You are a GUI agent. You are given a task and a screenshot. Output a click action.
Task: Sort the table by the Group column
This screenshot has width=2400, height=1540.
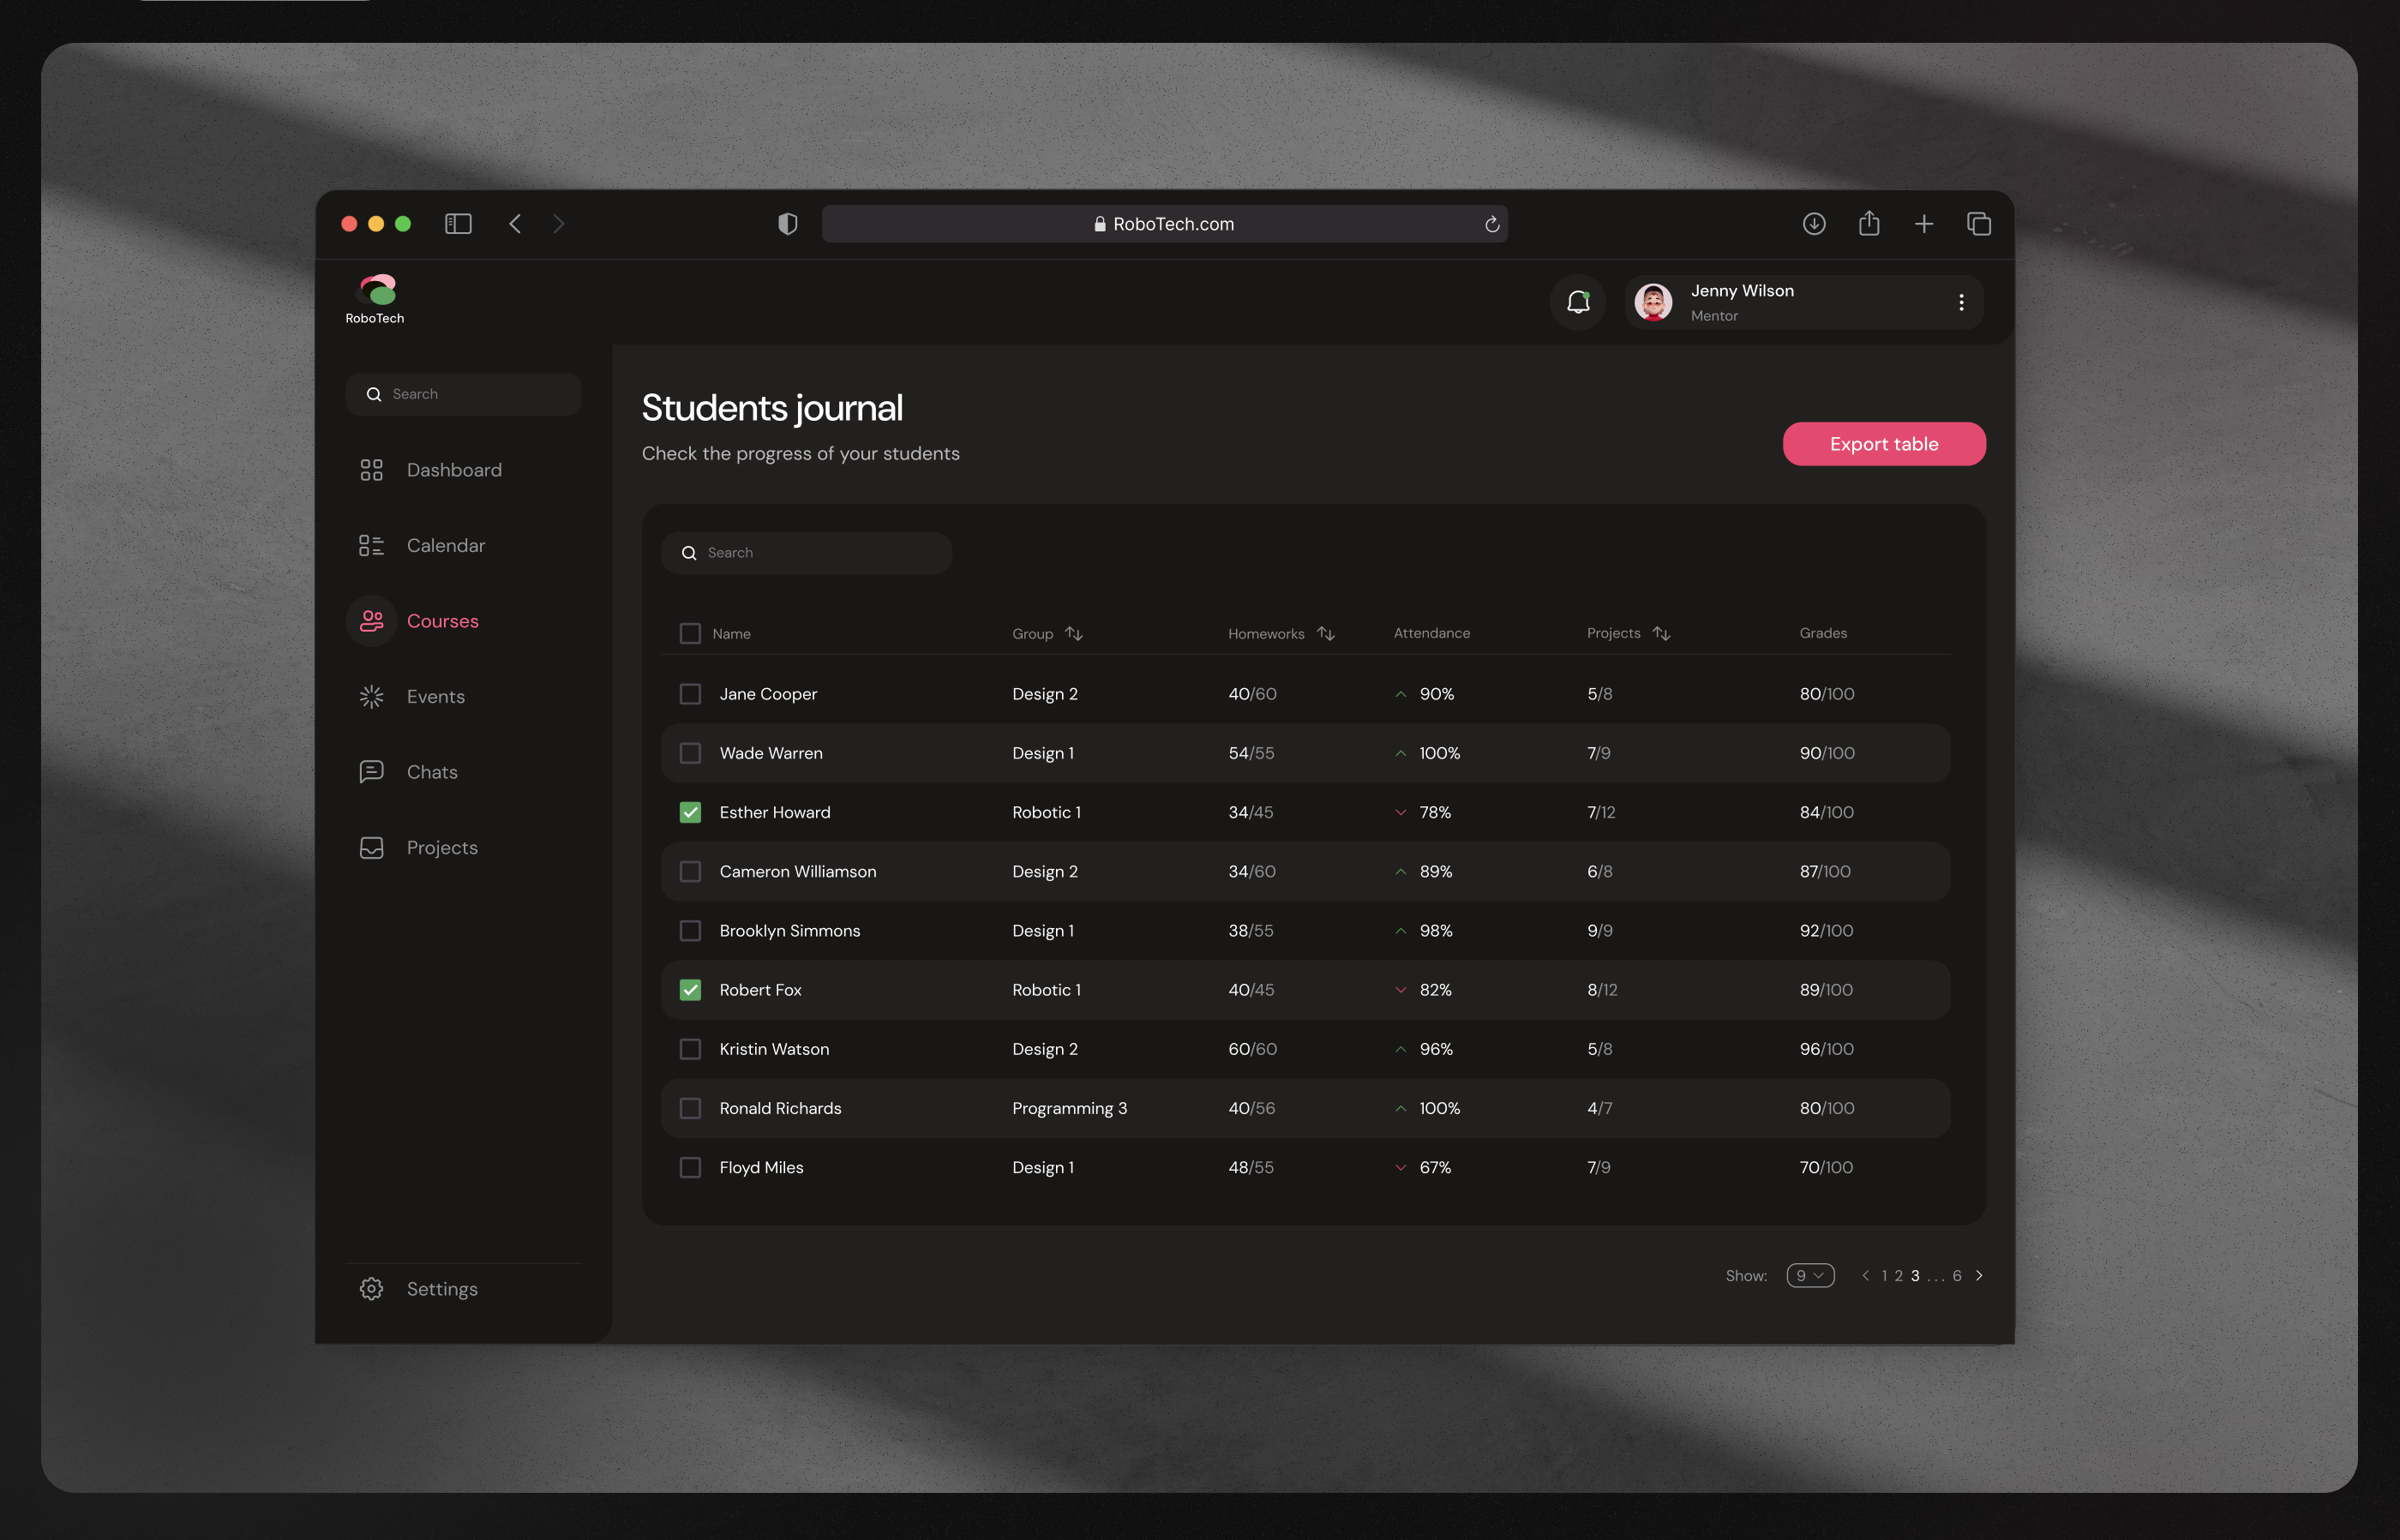(x=1074, y=633)
